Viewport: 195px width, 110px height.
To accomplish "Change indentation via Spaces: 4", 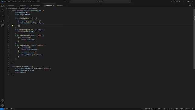I will [x=154, y=109].
